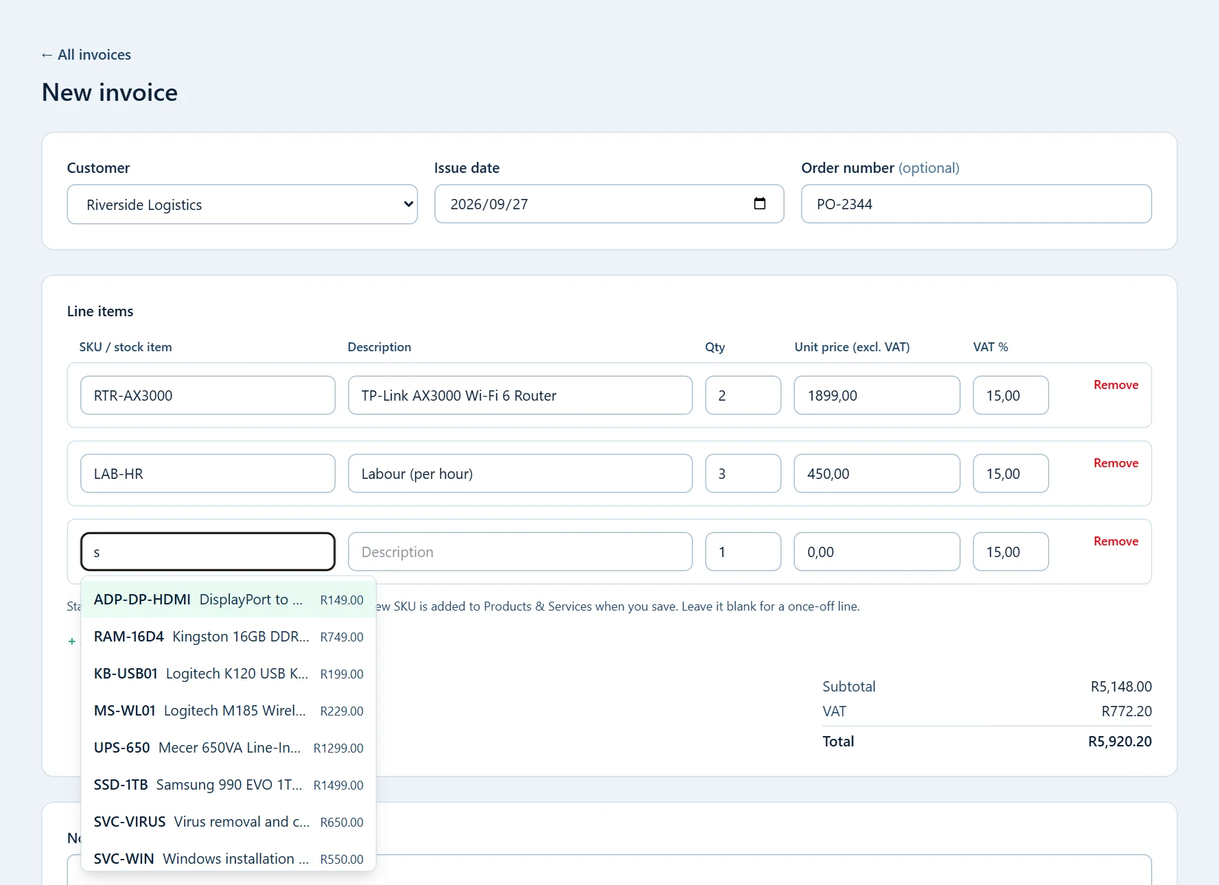Click Qty field of the third line item

(x=743, y=552)
